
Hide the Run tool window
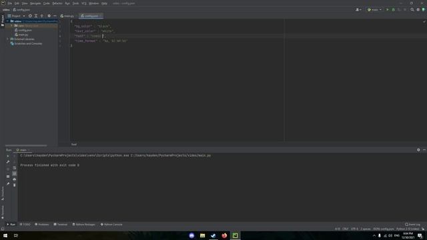[x=424, y=150]
